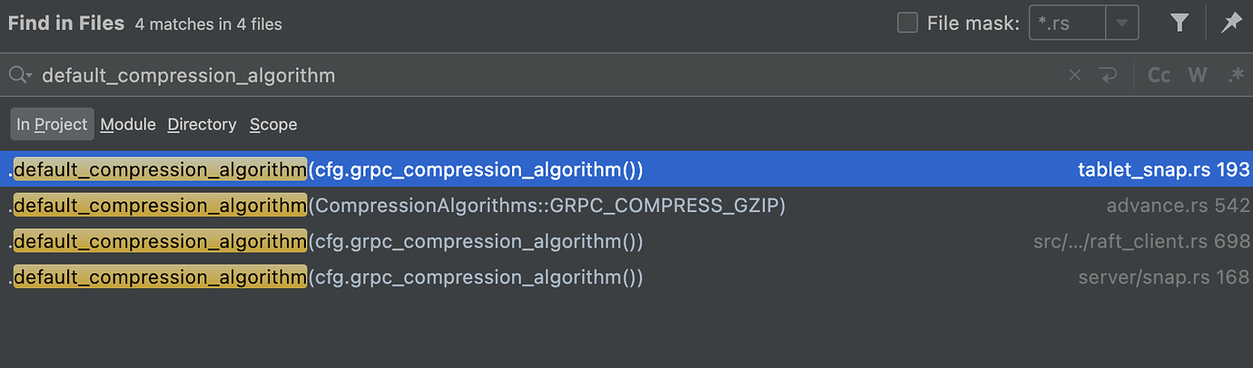Toggle Match Case (Cc) option
The height and width of the screenshot is (368, 1253).
(x=1159, y=75)
